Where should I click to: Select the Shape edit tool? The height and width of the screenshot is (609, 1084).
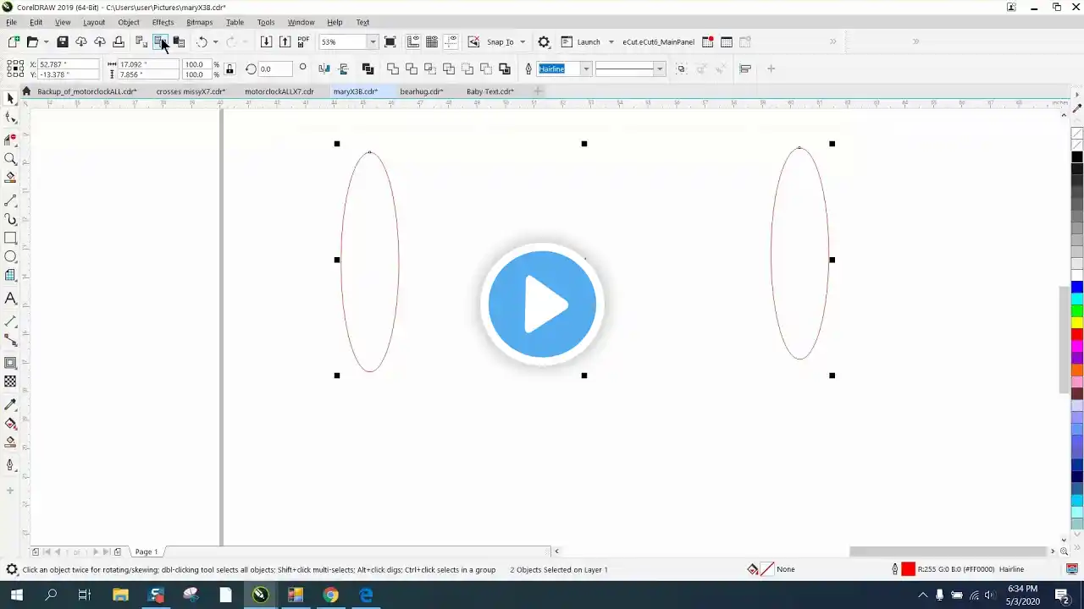[x=10, y=118]
